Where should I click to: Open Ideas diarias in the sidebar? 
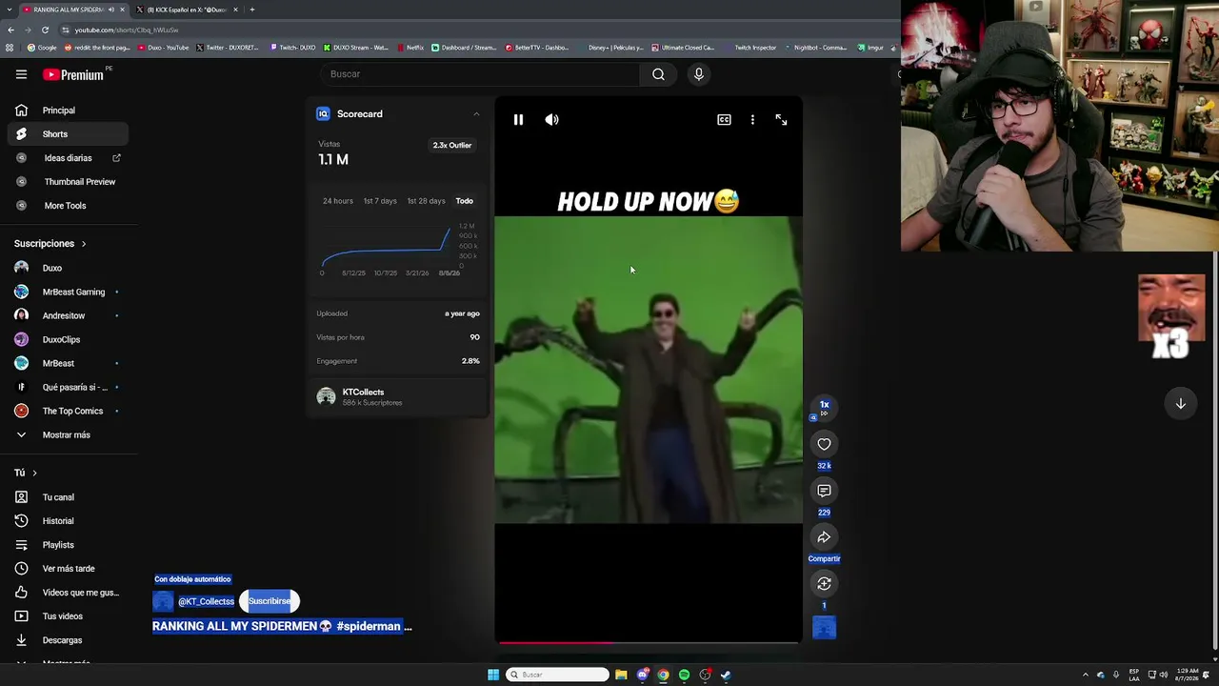pyautogui.click(x=68, y=158)
